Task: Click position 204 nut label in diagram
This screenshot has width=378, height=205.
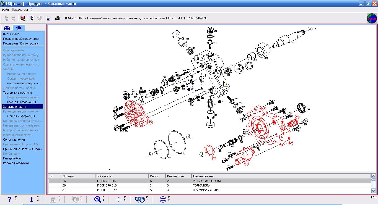Action: tap(266, 58)
